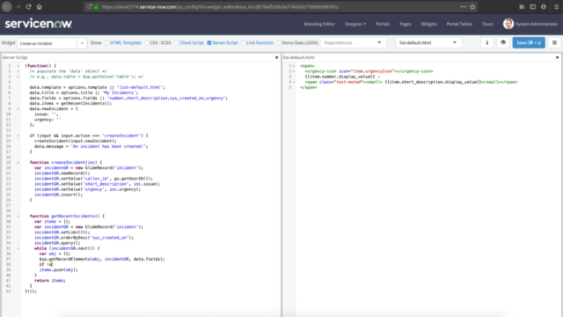Viewport: 563px width, 317px height.
Task: Enable the HTML Template checkbox
Action: (107, 43)
